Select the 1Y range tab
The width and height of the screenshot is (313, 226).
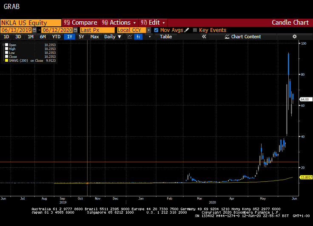click(69, 37)
